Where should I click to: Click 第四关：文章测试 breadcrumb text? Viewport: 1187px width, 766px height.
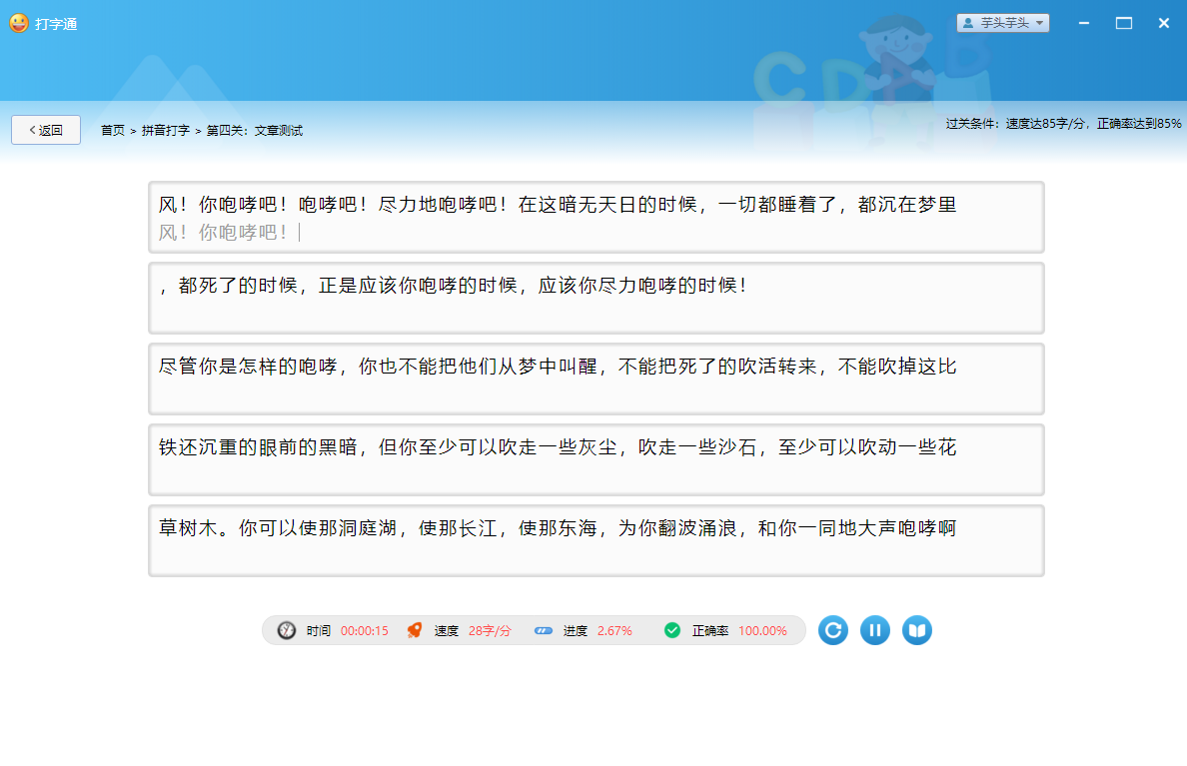255,130
